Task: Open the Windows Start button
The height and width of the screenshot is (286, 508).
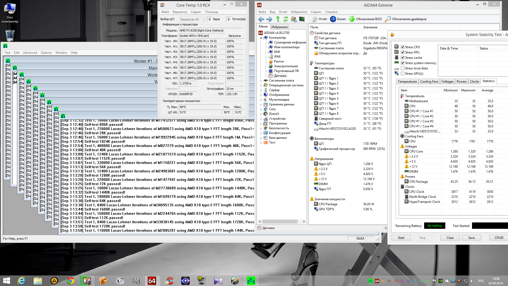Action: (6, 281)
